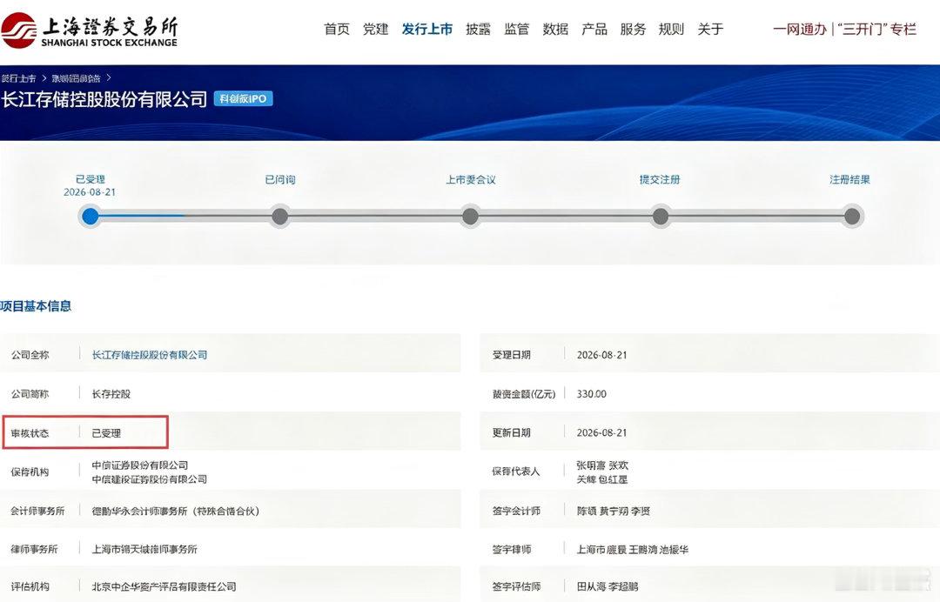
Task: Click the 注册结果 timeline marker dot
Action: 851,217
